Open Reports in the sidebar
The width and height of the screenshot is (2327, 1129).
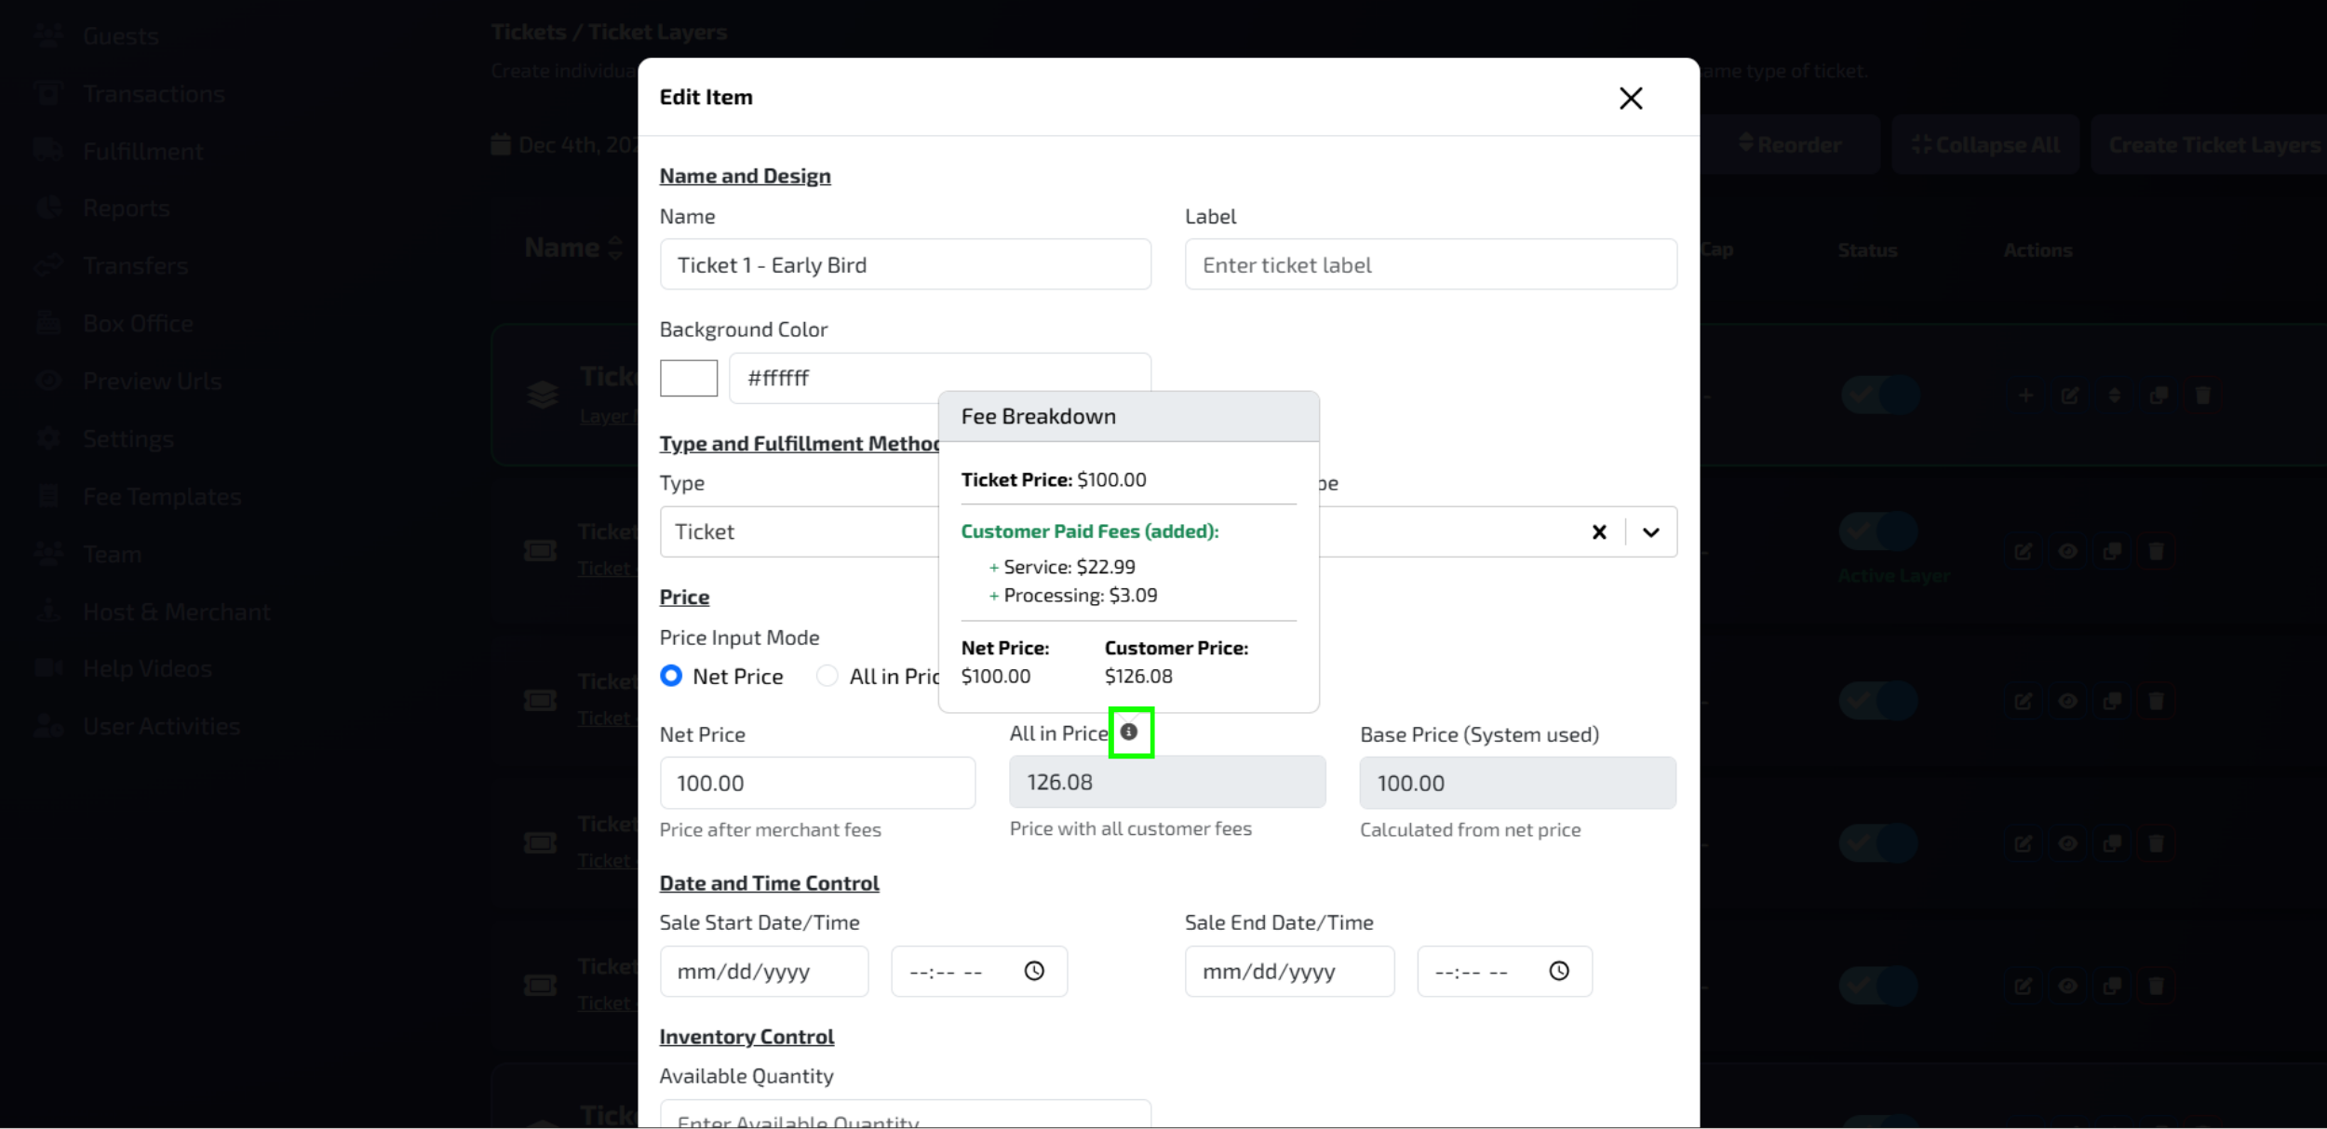pyautogui.click(x=127, y=208)
